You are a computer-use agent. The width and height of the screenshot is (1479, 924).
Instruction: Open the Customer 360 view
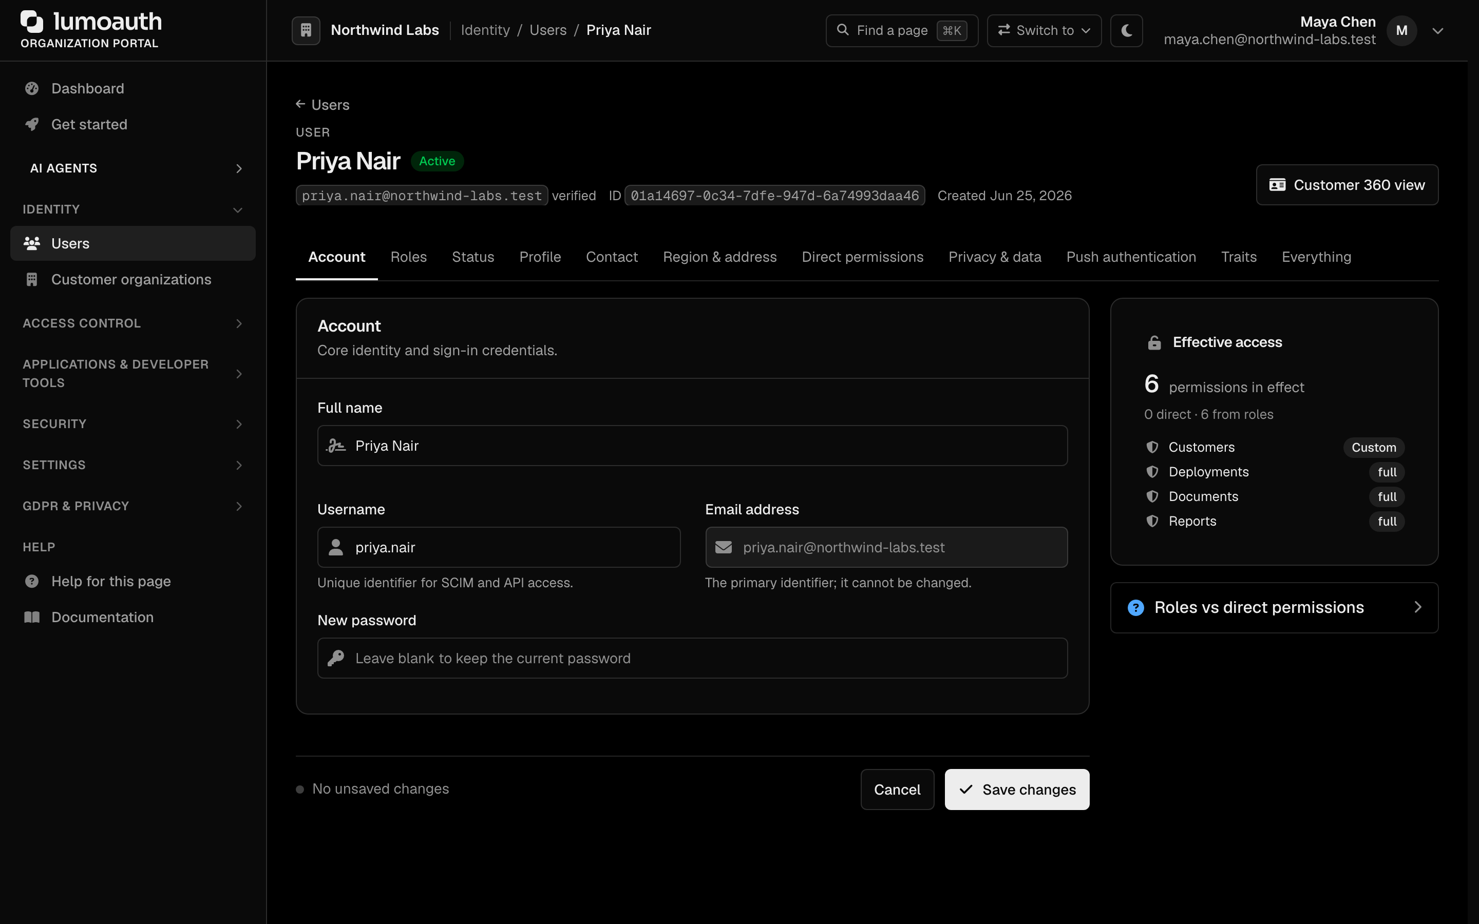pyautogui.click(x=1347, y=185)
